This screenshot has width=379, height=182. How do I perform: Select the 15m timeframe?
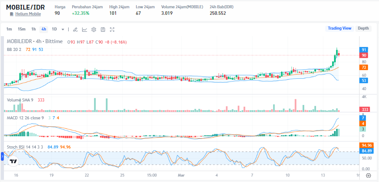pyautogui.click(x=21, y=29)
